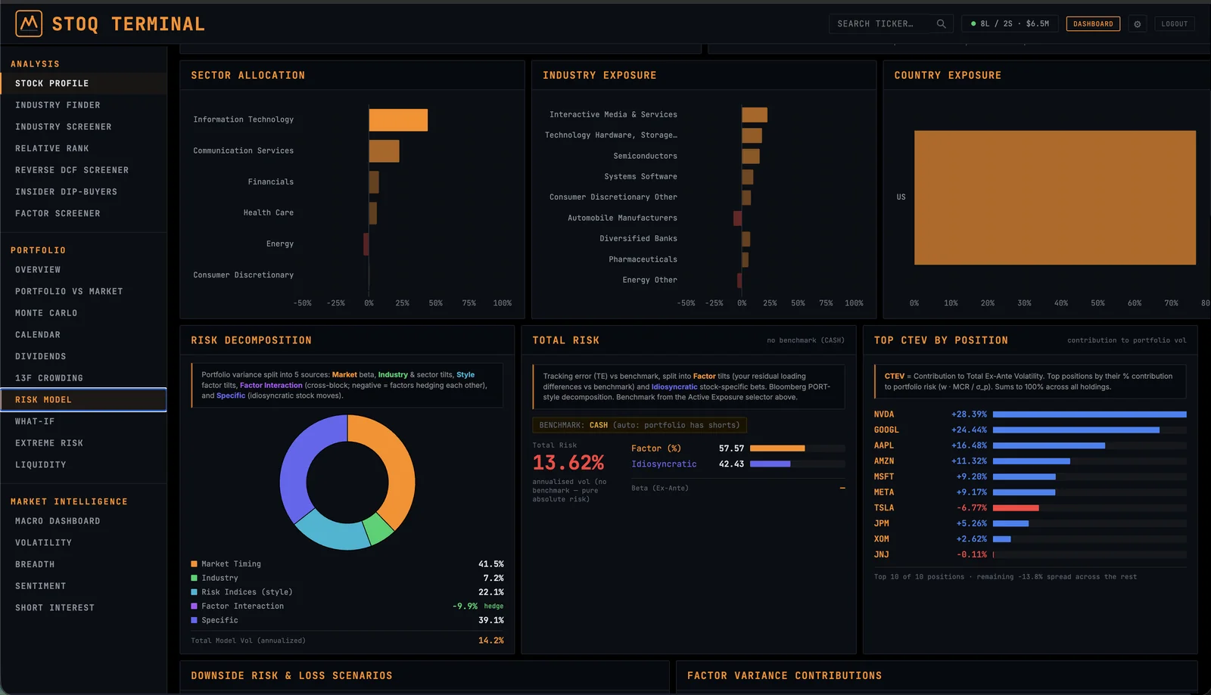
Task: Open Monte Carlo simulation page
Action: (83, 313)
